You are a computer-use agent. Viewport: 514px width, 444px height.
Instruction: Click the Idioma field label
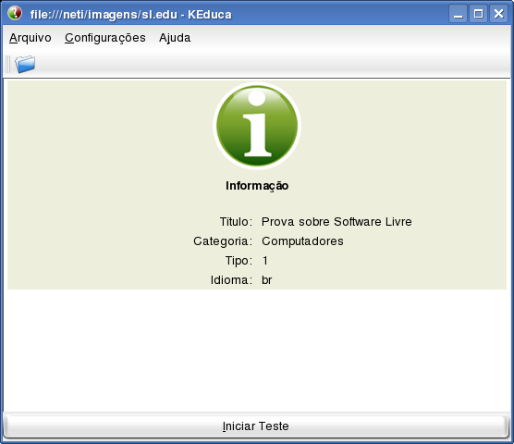coord(231,280)
